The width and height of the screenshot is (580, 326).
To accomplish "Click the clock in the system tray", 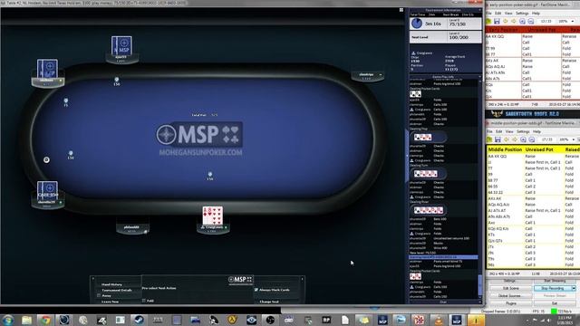I will (x=565, y=320).
